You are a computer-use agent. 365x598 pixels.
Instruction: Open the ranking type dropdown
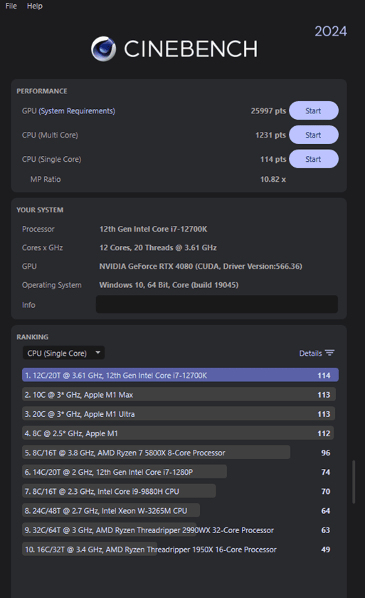point(63,353)
